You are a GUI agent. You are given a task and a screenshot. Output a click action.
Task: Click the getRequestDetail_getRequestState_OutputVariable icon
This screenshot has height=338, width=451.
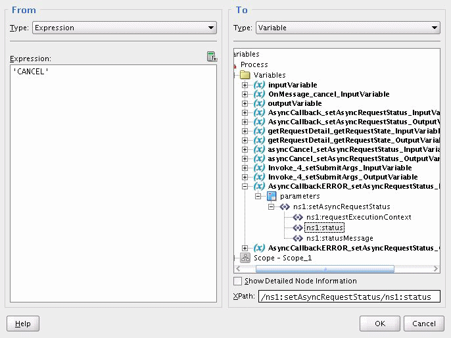click(x=259, y=140)
